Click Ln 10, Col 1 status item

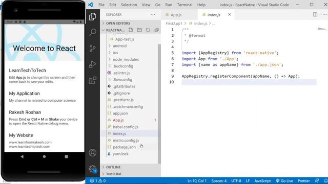coord(197,180)
